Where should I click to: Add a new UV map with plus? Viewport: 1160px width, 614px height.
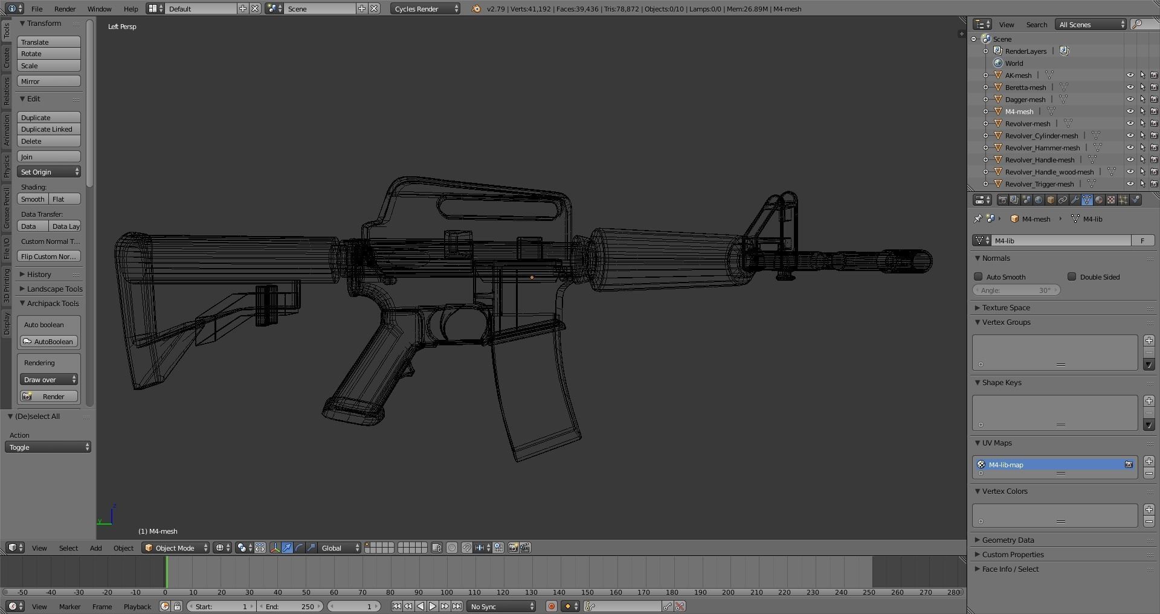click(x=1149, y=461)
